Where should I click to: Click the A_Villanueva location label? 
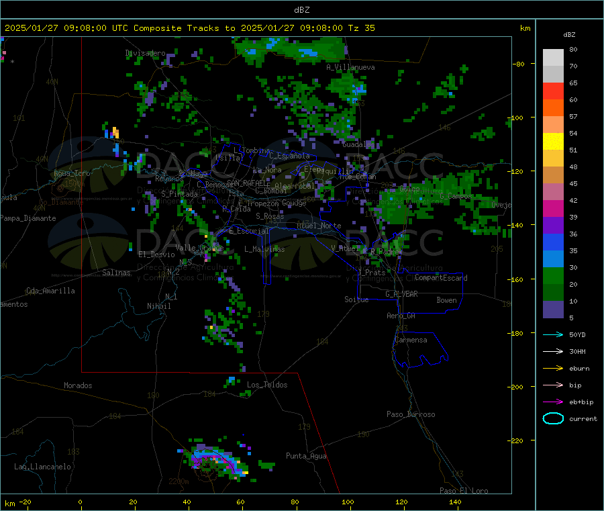(x=350, y=67)
